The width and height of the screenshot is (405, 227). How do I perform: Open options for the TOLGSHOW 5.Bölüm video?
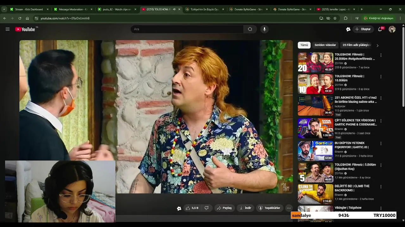coord(381,165)
